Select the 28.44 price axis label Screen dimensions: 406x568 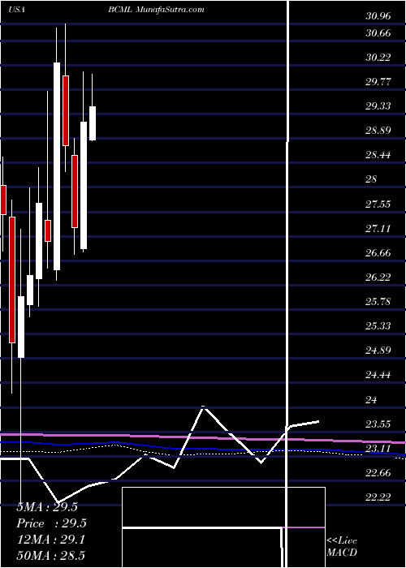click(x=378, y=155)
